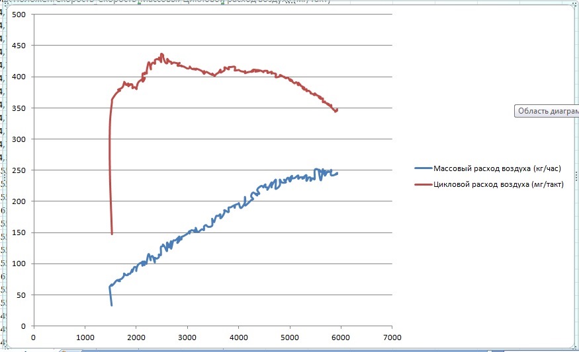Click the vertical axis label 100
579x352 pixels.
tap(19, 264)
